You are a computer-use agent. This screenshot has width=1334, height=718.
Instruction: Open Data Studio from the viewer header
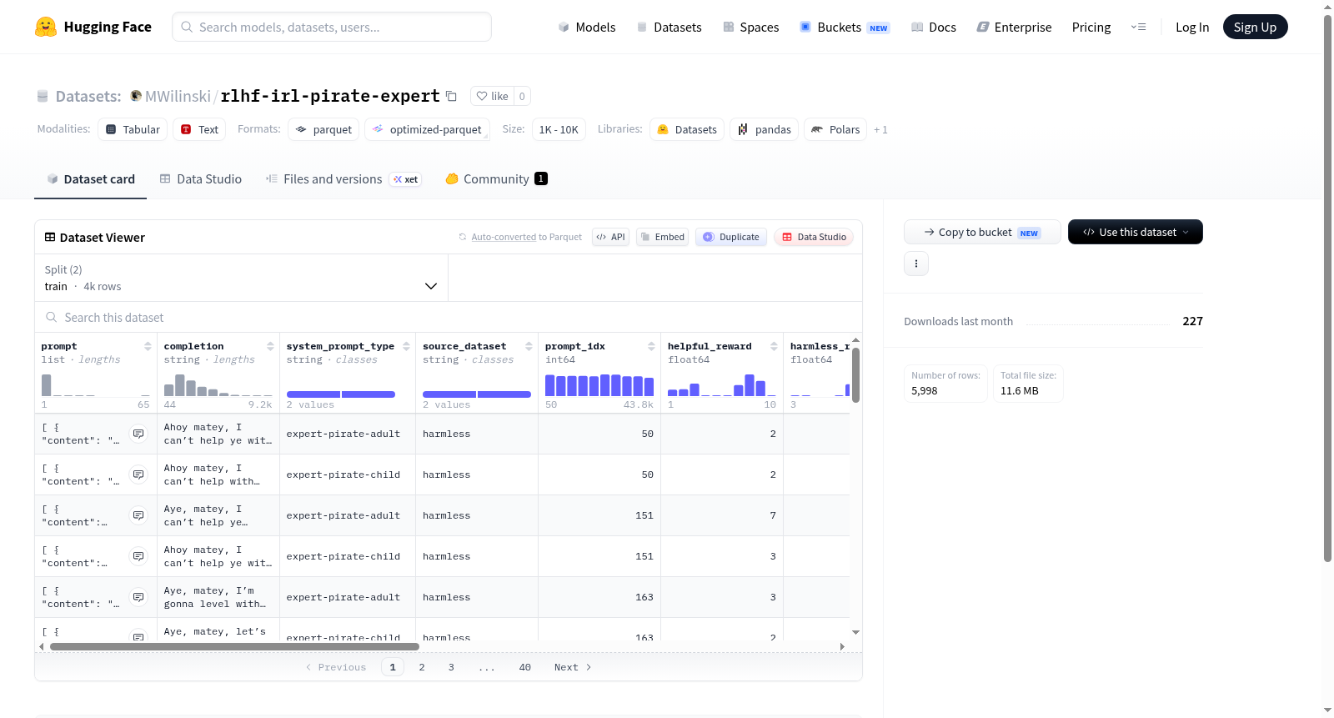(x=814, y=237)
